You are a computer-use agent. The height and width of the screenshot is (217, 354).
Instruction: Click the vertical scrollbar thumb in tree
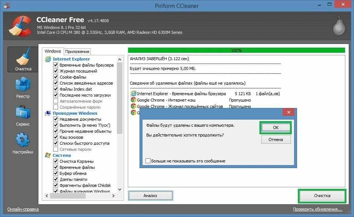[120, 98]
